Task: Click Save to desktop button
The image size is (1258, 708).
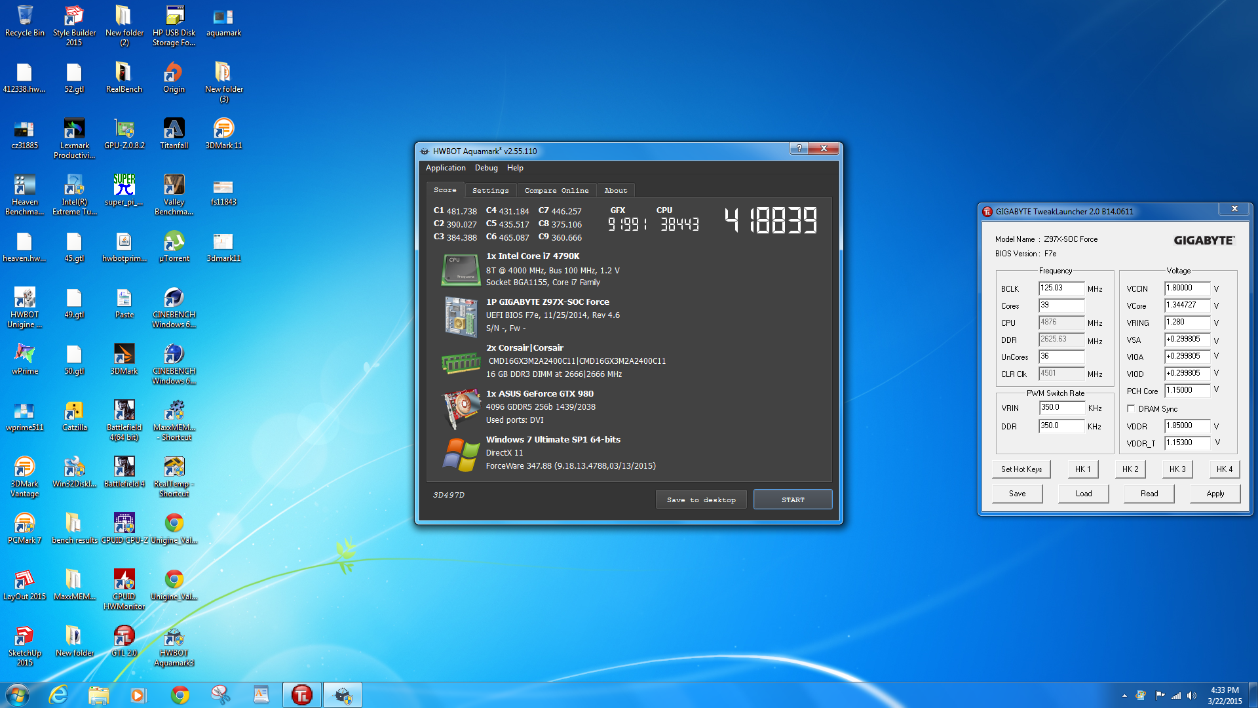Action: (701, 500)
